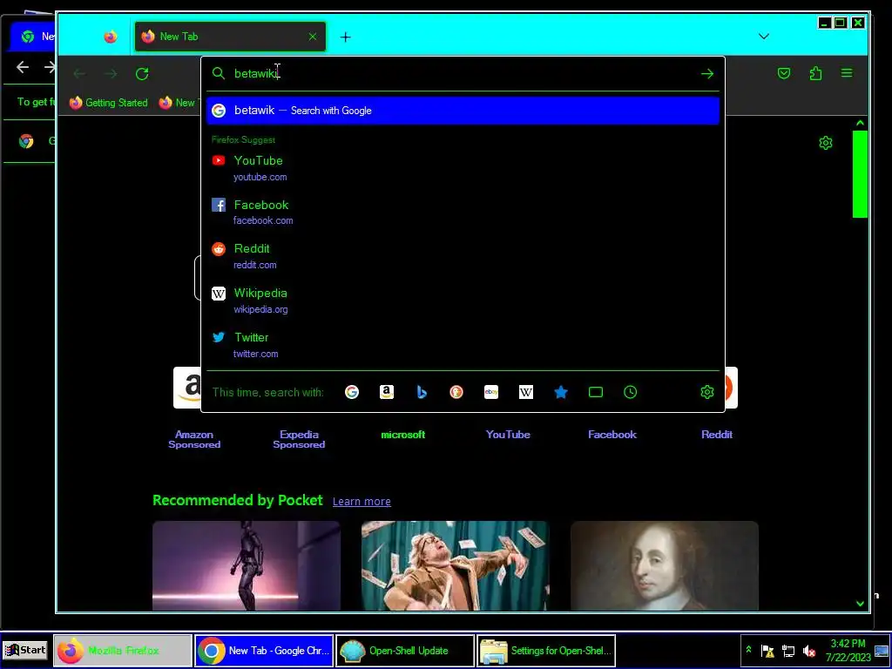Search open tabs using tabs icon
This screenshot has width=892, height=669.
coord(596,392)
